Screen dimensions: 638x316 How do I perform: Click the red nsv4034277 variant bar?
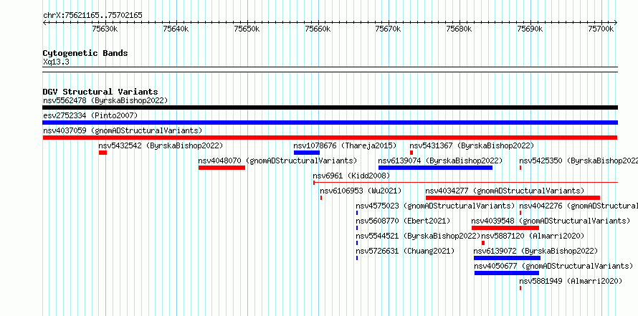pyautogui.click(x=513, y=198)
